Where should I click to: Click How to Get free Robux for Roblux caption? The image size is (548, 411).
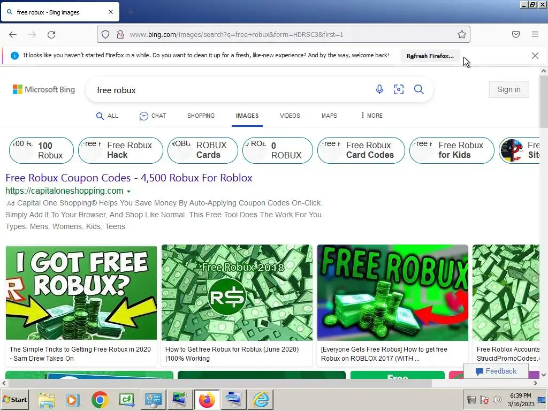coord(232,354)
